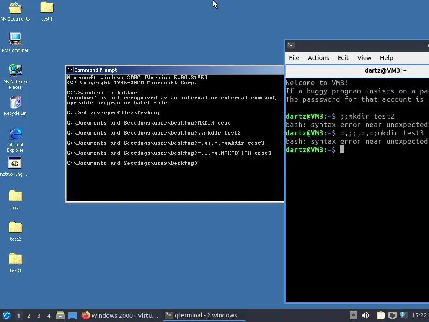Open the LXQt start menu button

coord(7,315)
